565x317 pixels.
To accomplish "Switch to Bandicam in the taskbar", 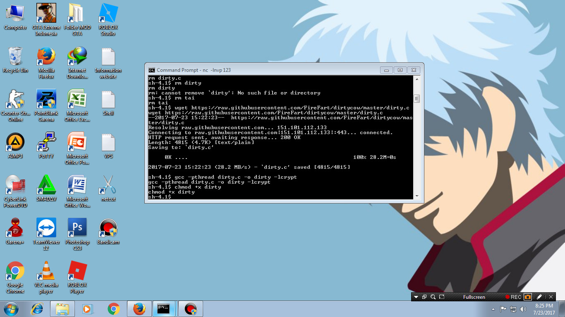I will (190, 309).
